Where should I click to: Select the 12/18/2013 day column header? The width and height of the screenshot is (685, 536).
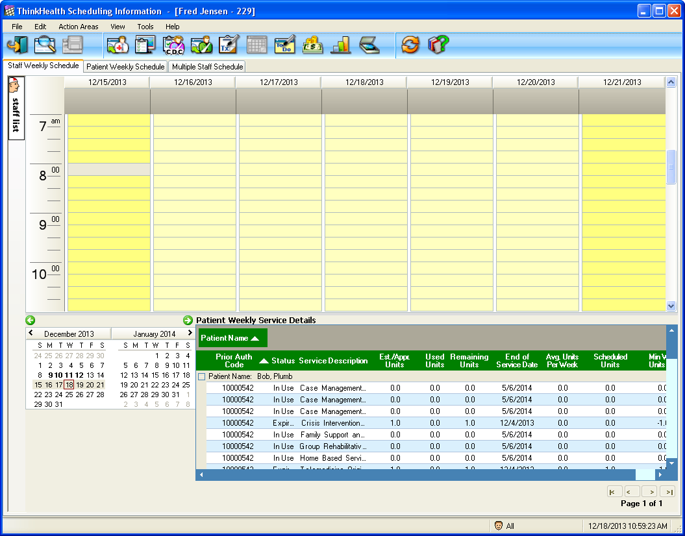click(x=364, y=82)
